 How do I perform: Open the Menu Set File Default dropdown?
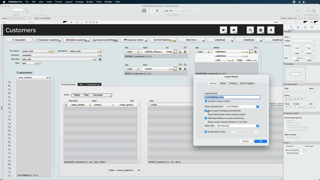coord(237,126)
